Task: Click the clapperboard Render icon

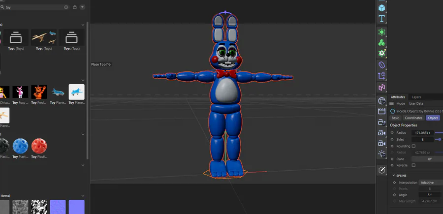Action: [x=381, y=111]
